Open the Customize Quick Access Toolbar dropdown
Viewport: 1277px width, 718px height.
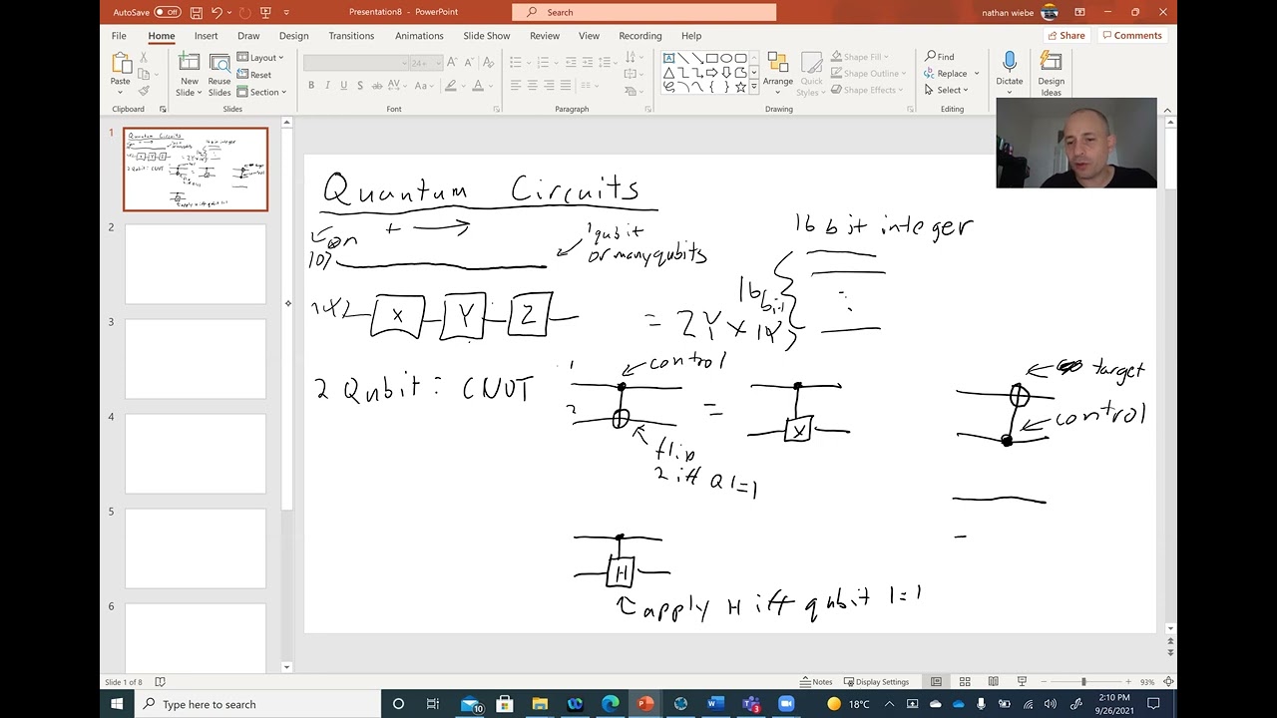click(x=286, y=12)
